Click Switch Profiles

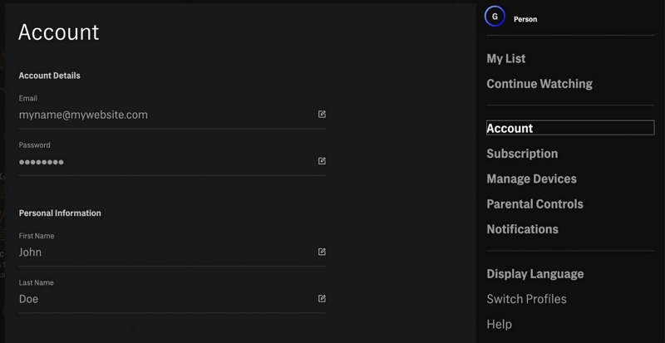coord(526,299)
